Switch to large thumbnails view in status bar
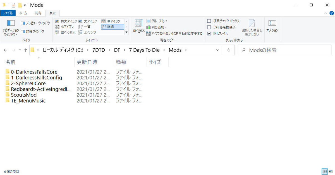 pyautogui.click(x=330, y=171)
